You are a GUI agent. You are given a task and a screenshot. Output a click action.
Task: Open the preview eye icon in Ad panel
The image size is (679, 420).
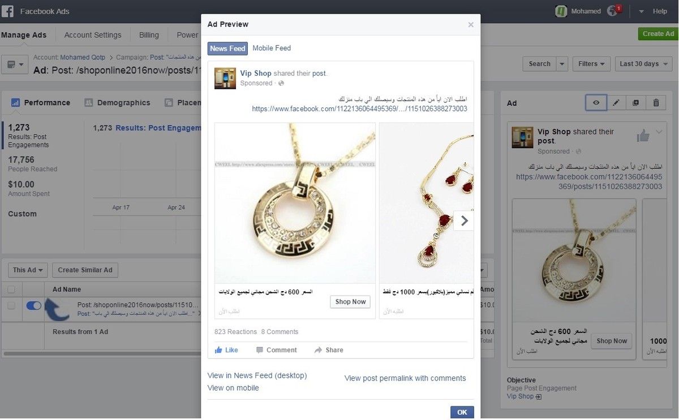(596, 103)
